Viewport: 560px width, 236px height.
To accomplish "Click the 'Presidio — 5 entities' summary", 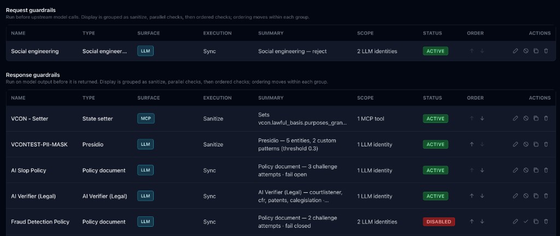I will [297, 144].
